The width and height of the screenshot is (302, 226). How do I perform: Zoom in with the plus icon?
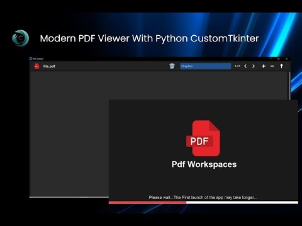(x=264, y=66)
